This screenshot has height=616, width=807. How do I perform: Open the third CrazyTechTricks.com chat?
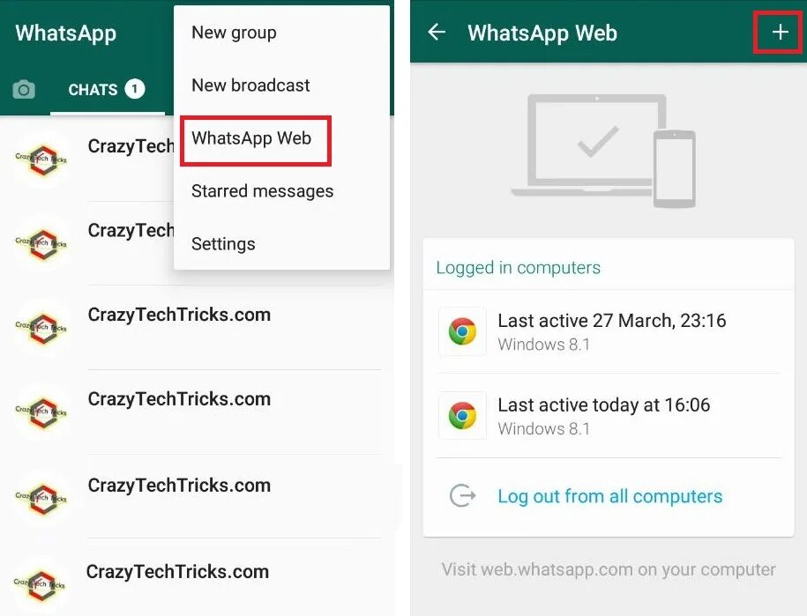pos(197,328)
